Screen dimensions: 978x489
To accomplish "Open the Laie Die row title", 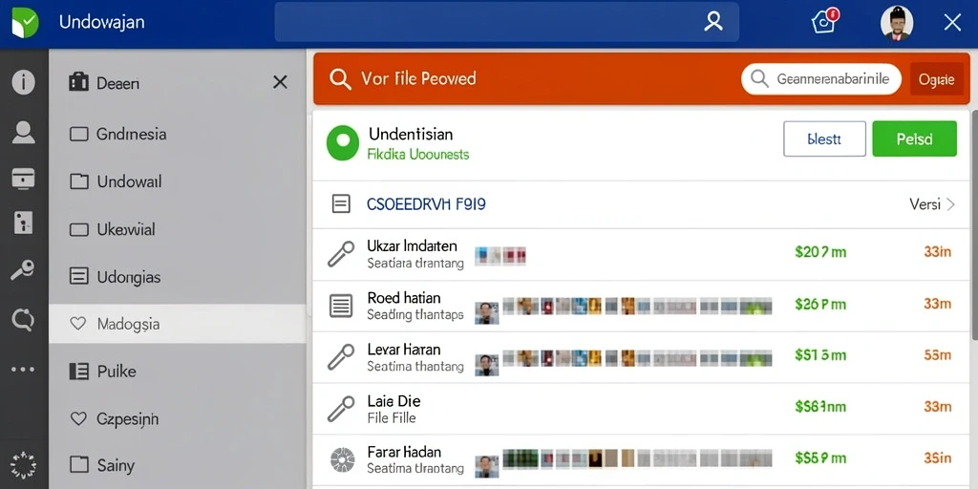I will tap(393, 401).
